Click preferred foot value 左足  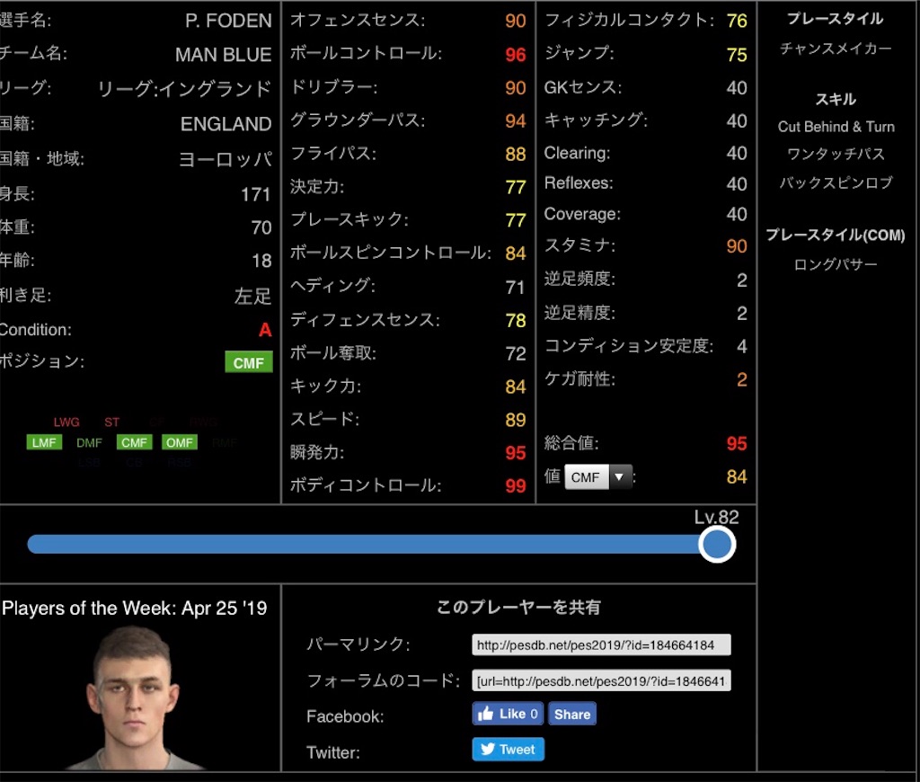(x=252, y=296)
